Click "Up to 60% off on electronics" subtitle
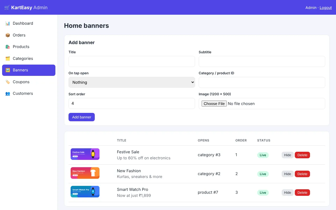The image size is (336, 210). (144, 158)
